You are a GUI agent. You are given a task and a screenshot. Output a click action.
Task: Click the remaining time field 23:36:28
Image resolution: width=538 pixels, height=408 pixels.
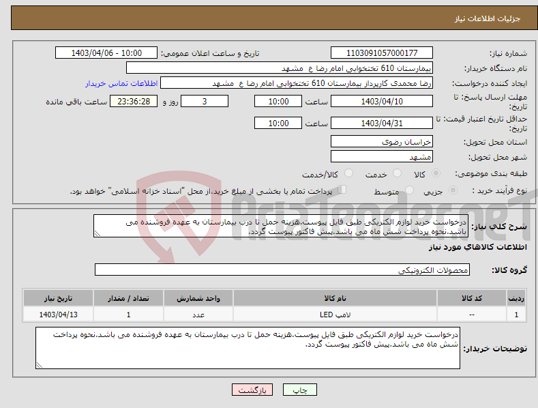[134, 101]
